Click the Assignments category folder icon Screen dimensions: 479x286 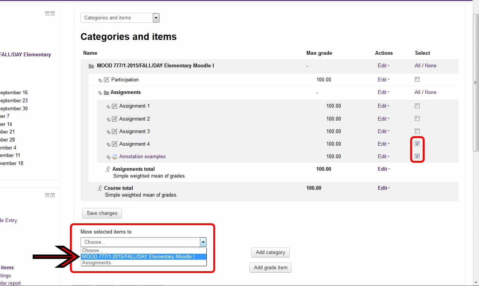106,92
